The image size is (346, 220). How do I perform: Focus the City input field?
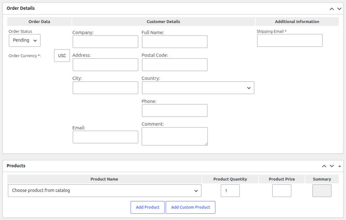point(105,88)
